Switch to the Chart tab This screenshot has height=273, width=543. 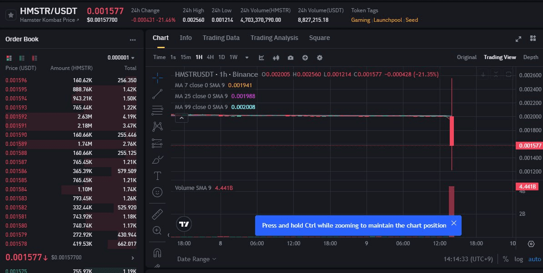(x=161, y=38)
